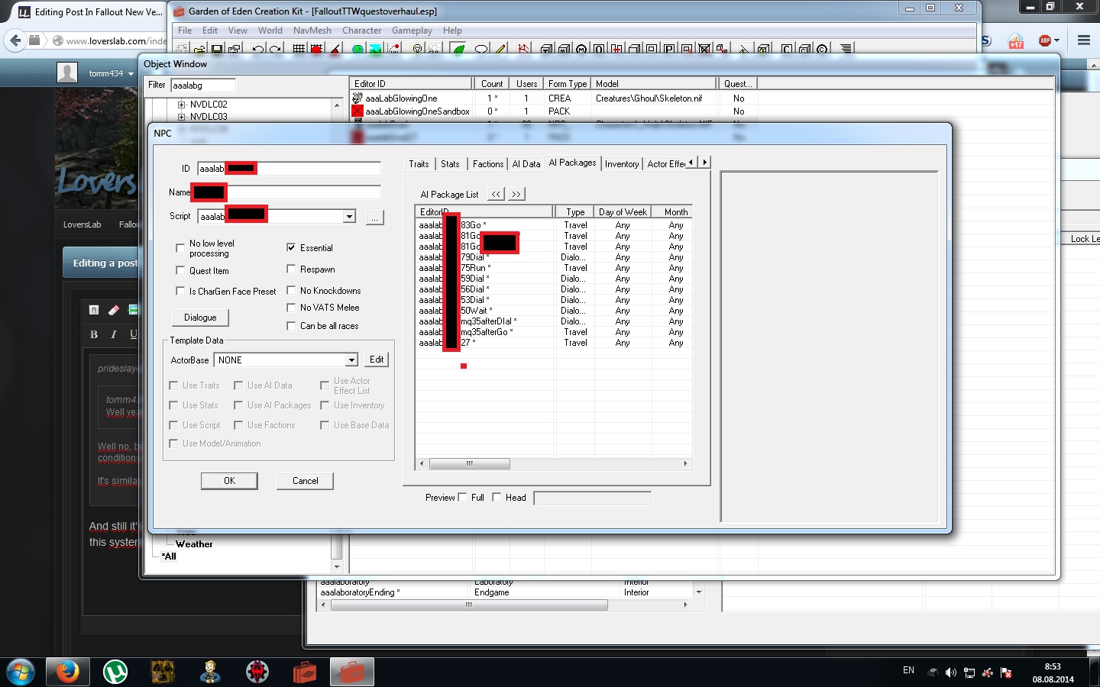Open the NavMesh menu
The image size is (1100, 687).
coord(312,30)
